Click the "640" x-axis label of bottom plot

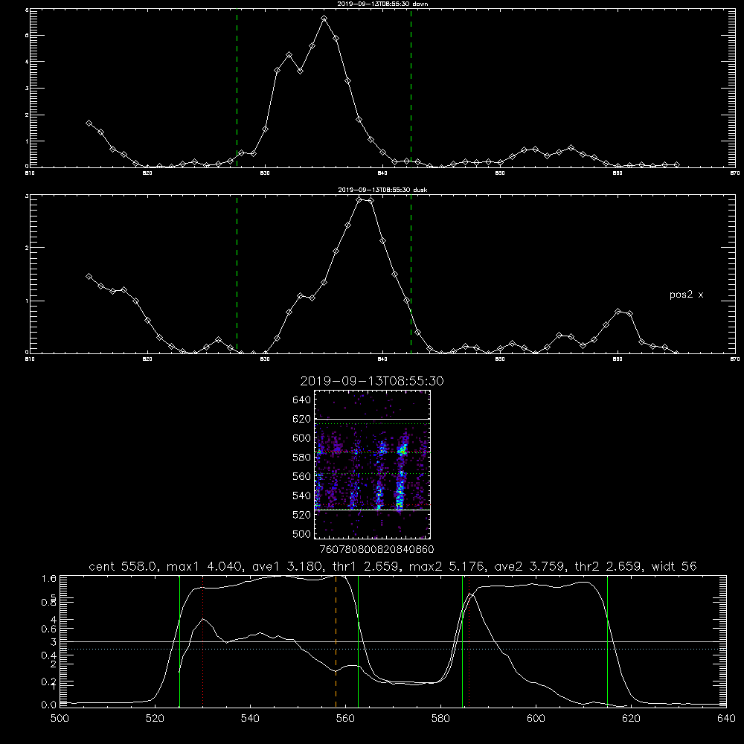726,719
